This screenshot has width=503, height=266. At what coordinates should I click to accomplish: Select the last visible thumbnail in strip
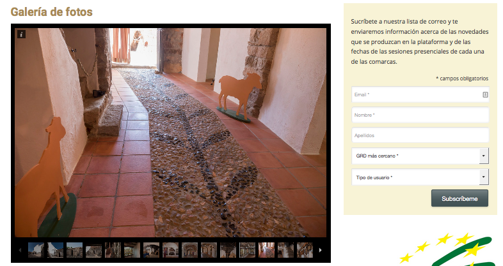(305, 250)
